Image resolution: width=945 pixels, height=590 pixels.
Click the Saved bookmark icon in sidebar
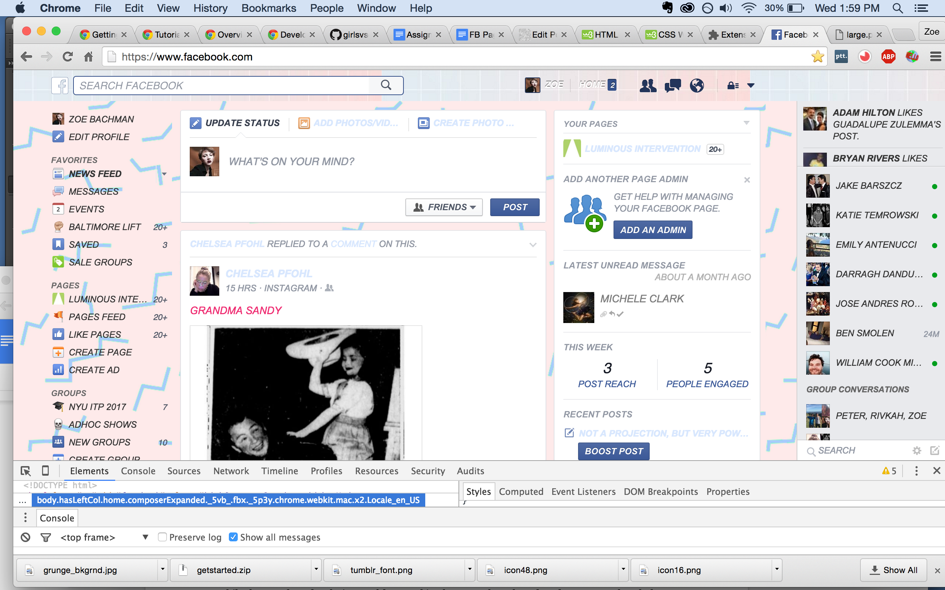[x=58, y=244]
